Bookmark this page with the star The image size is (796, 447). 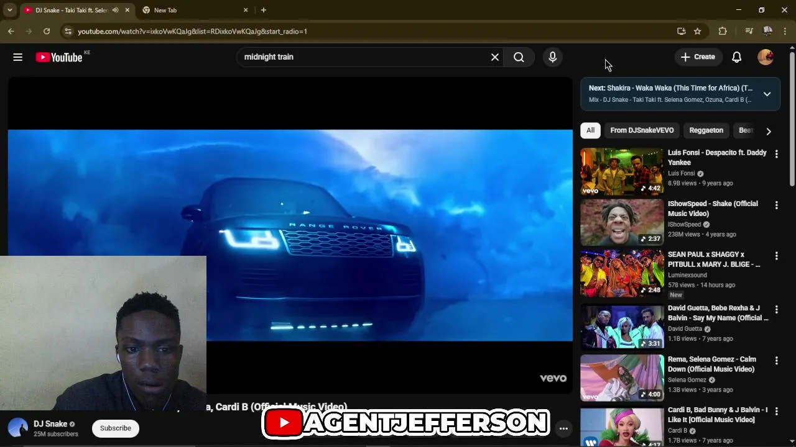point(698,31)
